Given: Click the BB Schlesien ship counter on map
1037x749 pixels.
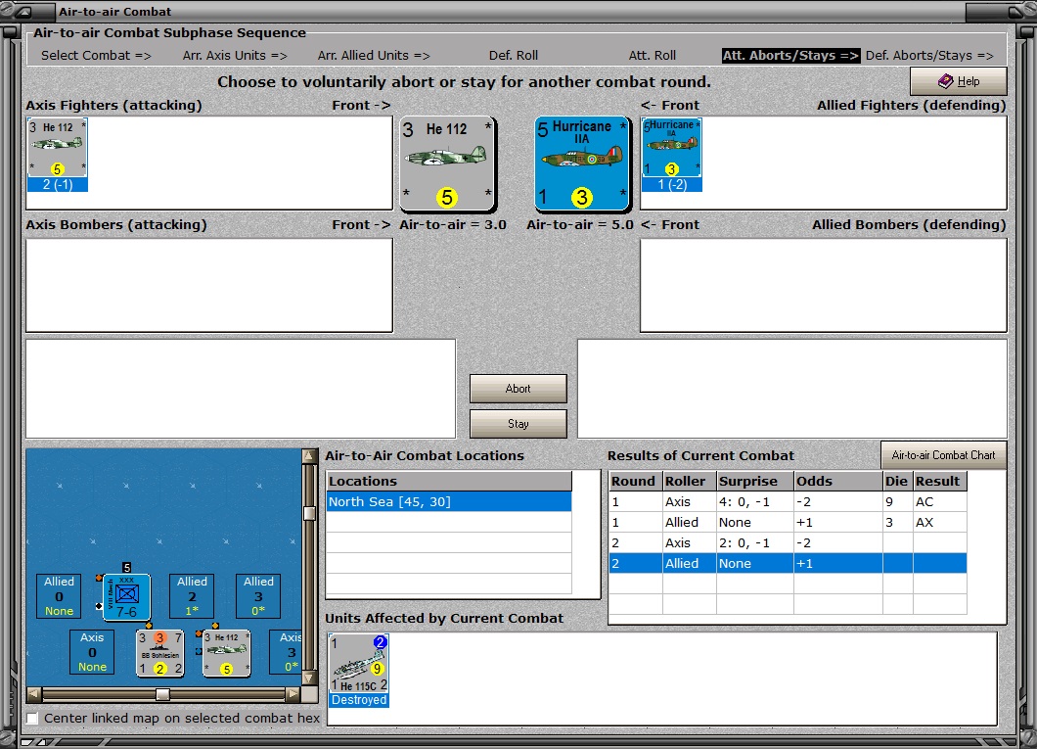Looking at the screenshot, I should pyautogui.click(x=160, y=653).
